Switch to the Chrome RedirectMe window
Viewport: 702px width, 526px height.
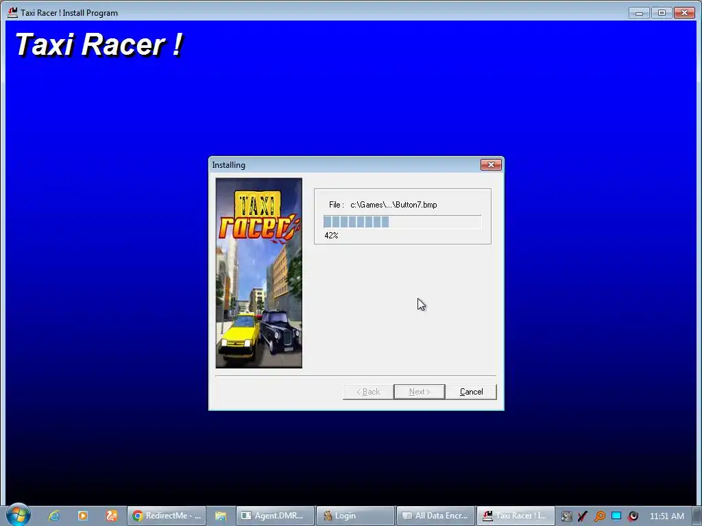click(167, 516)
